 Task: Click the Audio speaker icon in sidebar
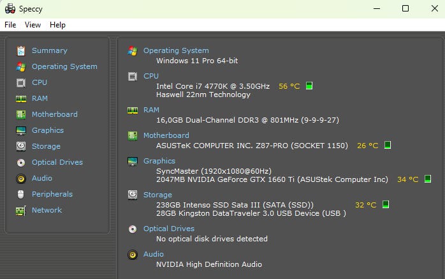tap(20, 178)
